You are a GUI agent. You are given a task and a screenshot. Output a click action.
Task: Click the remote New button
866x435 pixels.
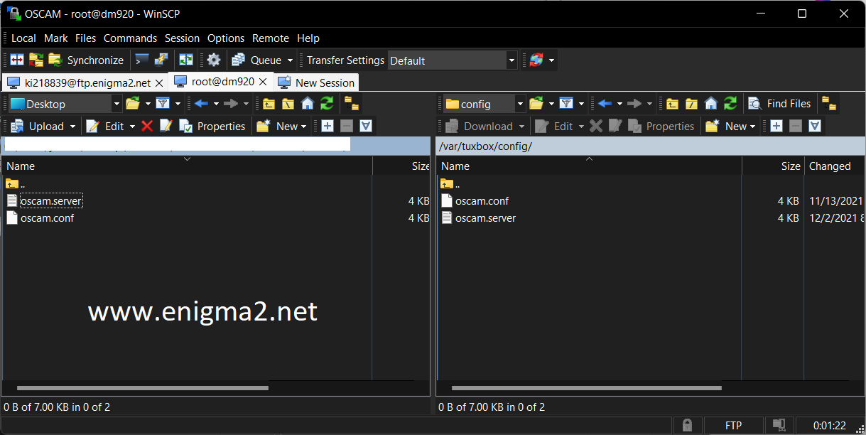coord(731,126)
